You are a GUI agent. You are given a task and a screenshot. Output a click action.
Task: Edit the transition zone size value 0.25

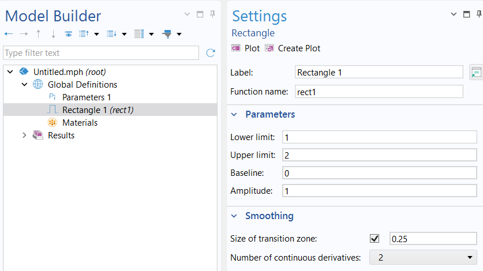click(x=433, y=239)
